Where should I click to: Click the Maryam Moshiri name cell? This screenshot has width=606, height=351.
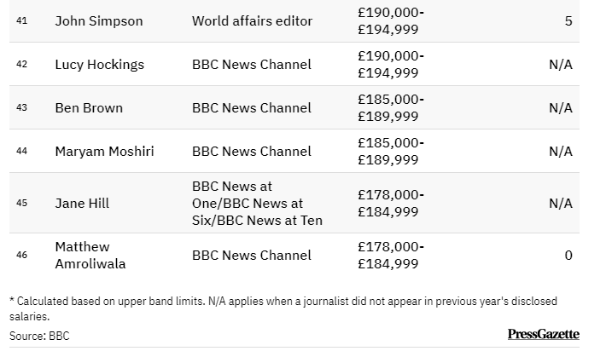coord(104,152)
